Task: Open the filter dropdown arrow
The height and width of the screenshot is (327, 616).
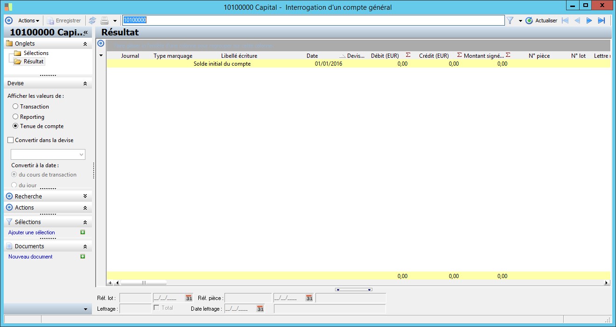Action: [520, 21]
